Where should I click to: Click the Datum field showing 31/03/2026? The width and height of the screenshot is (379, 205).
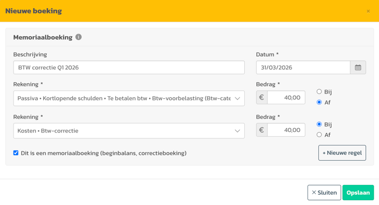pyautogui.click(x=303, y=68)
